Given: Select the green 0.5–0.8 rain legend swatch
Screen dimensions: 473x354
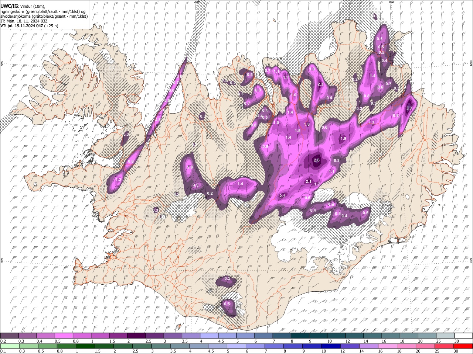Looking at the screenshot, I should (x=47, y=346).
